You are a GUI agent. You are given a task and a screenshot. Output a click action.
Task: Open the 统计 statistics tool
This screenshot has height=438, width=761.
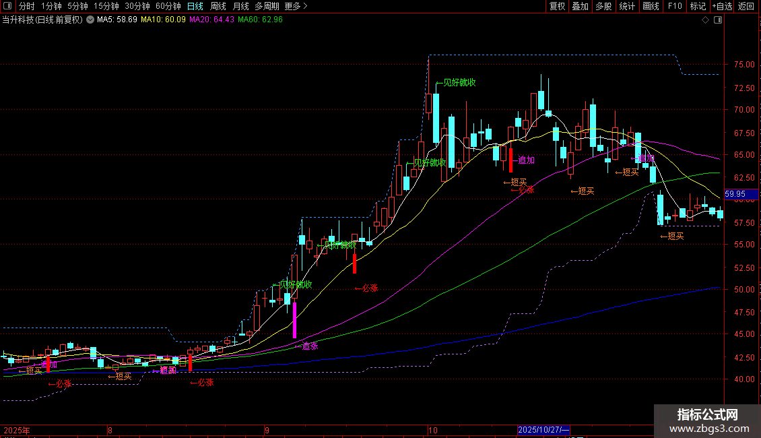(627, 6)
